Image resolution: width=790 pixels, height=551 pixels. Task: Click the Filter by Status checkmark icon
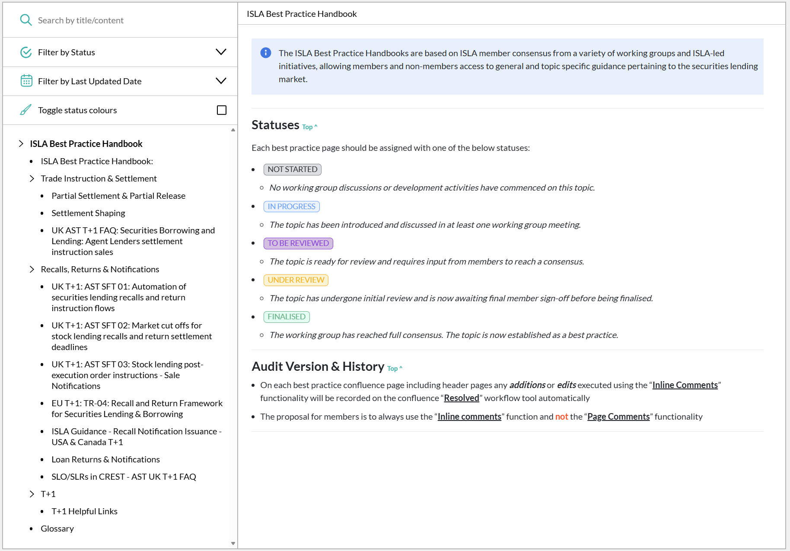[x=26, y=52]
